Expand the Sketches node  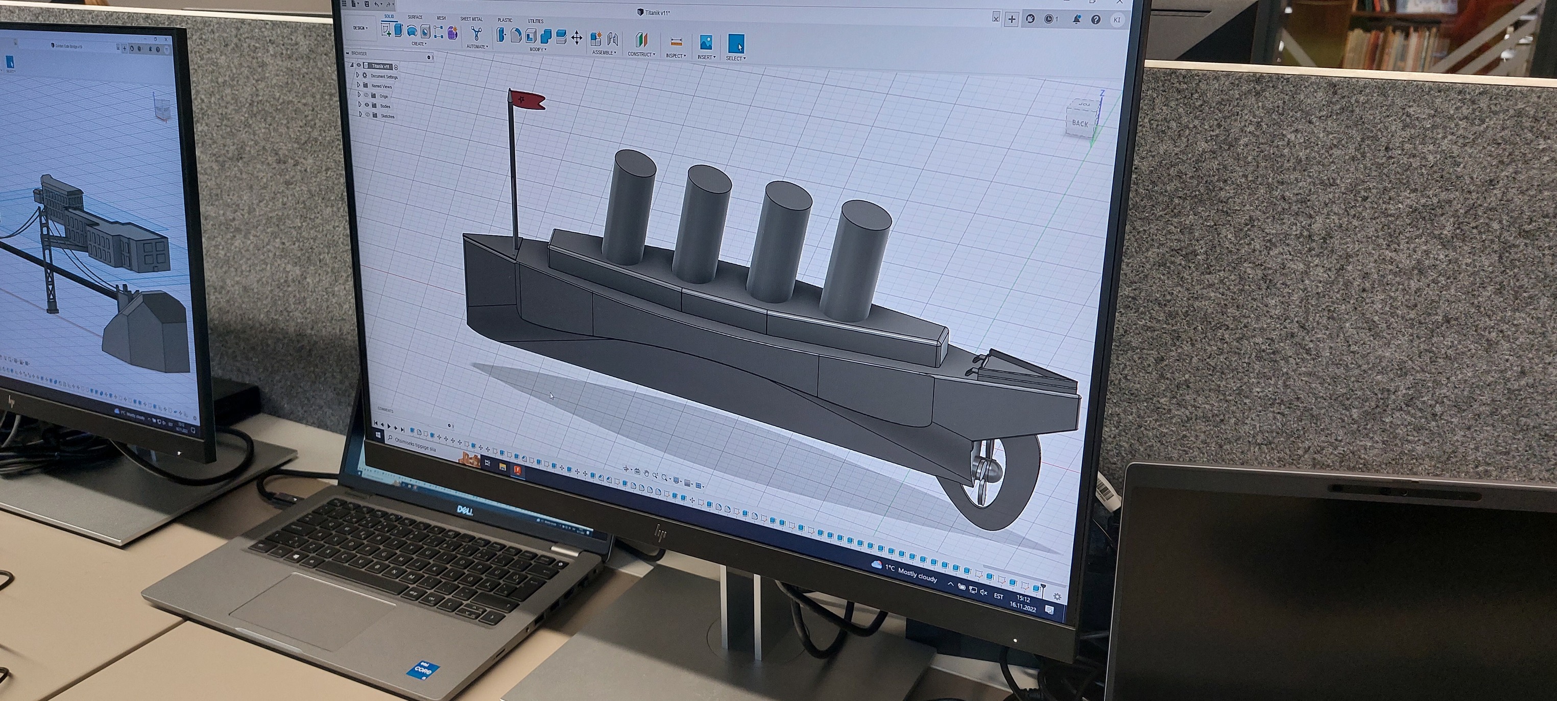(x=361, y=114)
